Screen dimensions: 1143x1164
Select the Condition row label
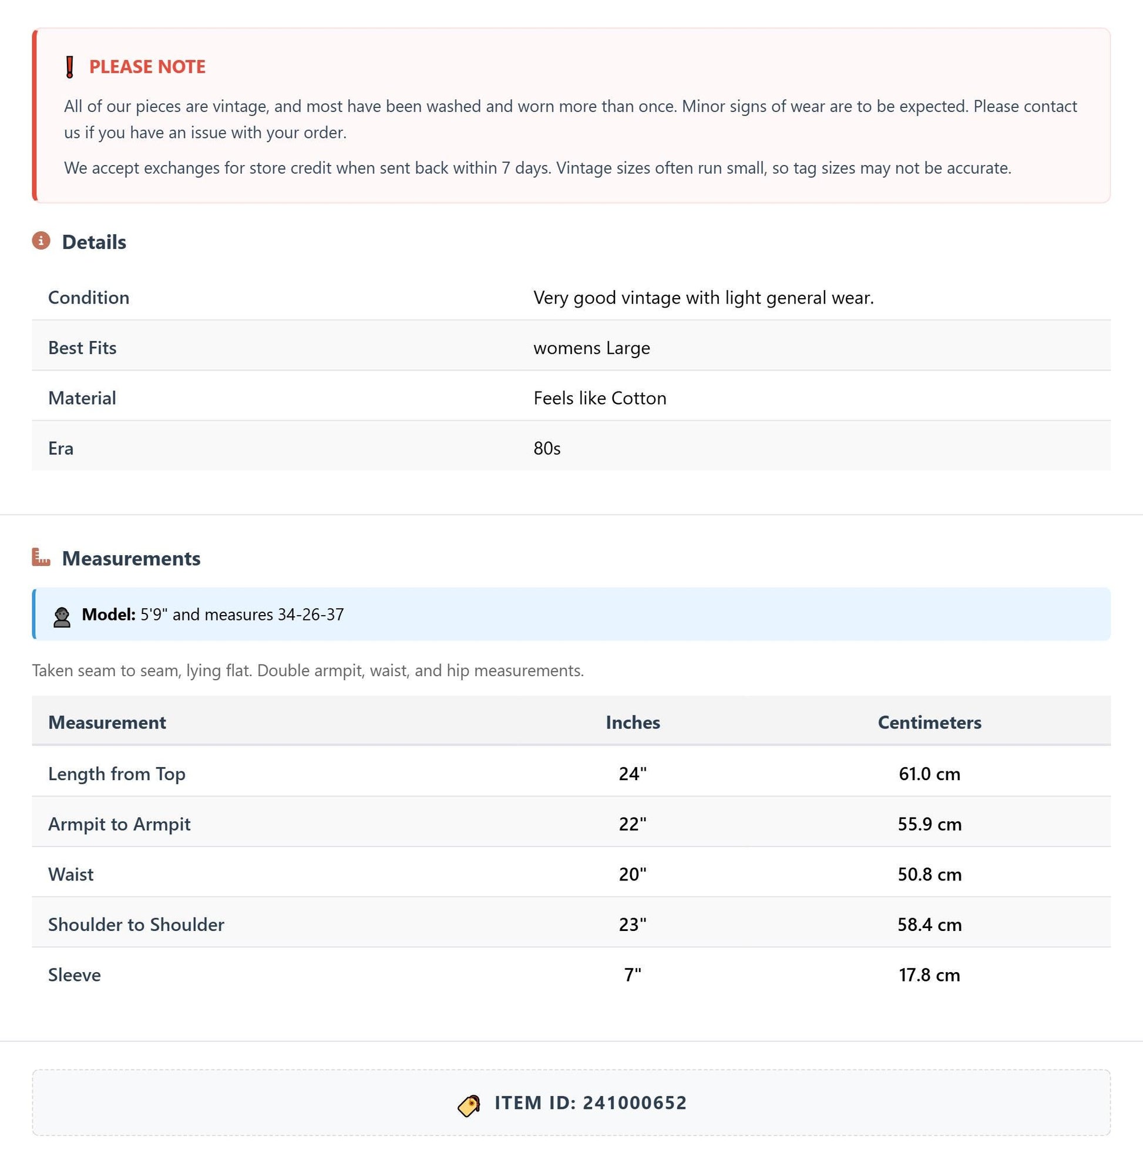(89, 298)
